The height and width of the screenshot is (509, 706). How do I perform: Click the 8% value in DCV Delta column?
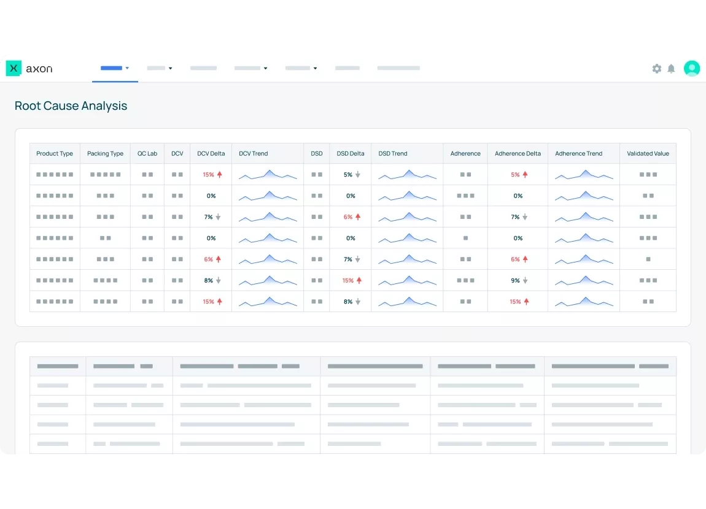pyautogui.click(x=208, y=280)
